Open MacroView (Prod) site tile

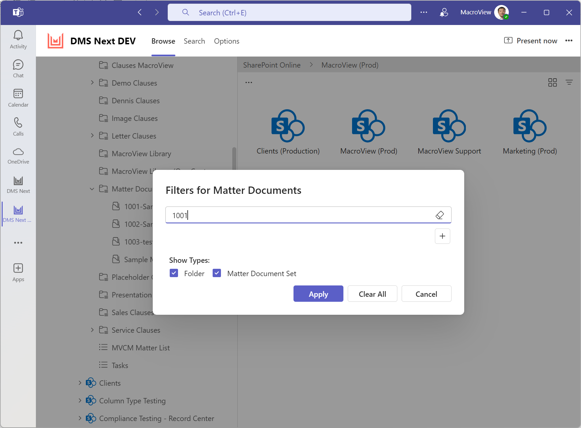coord(369,132)
